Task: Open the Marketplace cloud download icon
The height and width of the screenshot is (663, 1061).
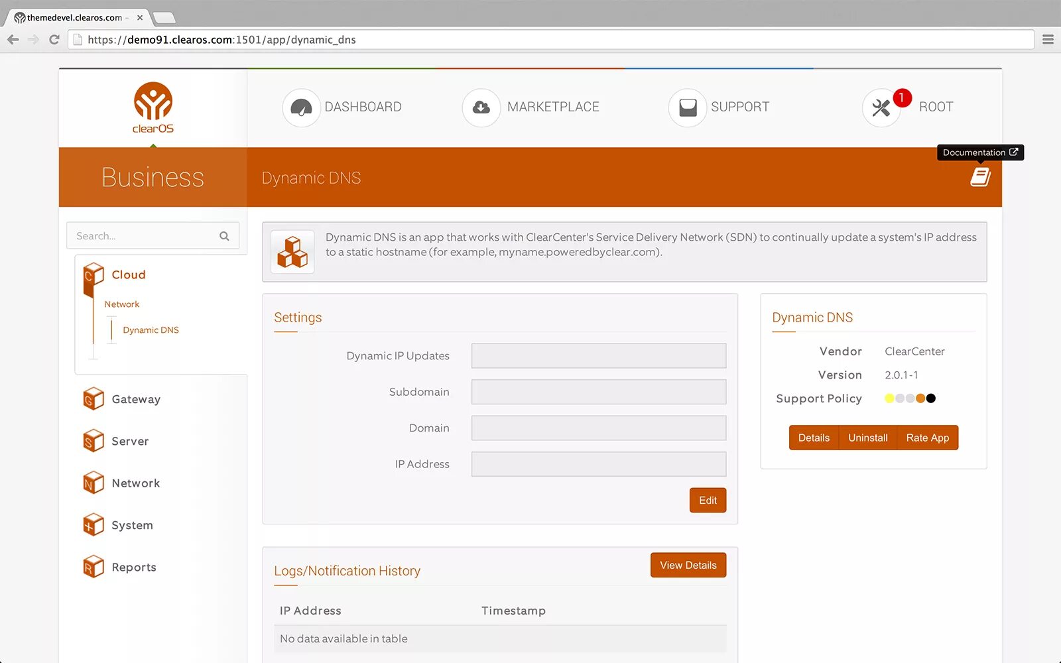Action: [x=481, y=107]
